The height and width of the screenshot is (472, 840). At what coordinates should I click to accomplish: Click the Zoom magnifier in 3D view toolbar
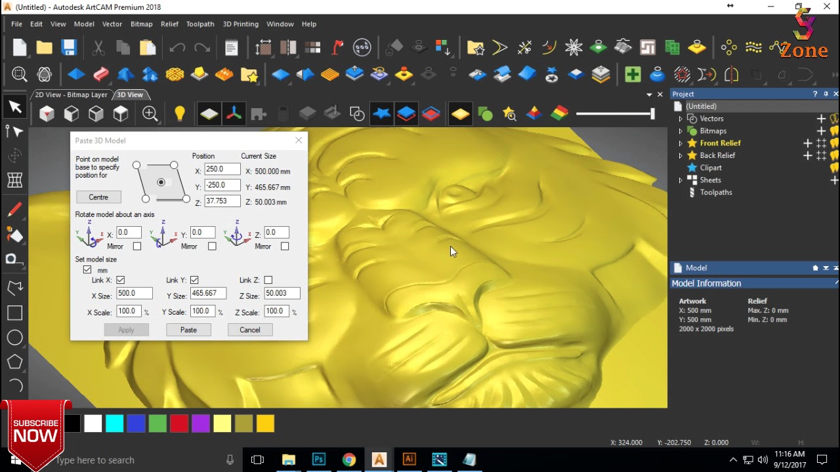[150, 114]
